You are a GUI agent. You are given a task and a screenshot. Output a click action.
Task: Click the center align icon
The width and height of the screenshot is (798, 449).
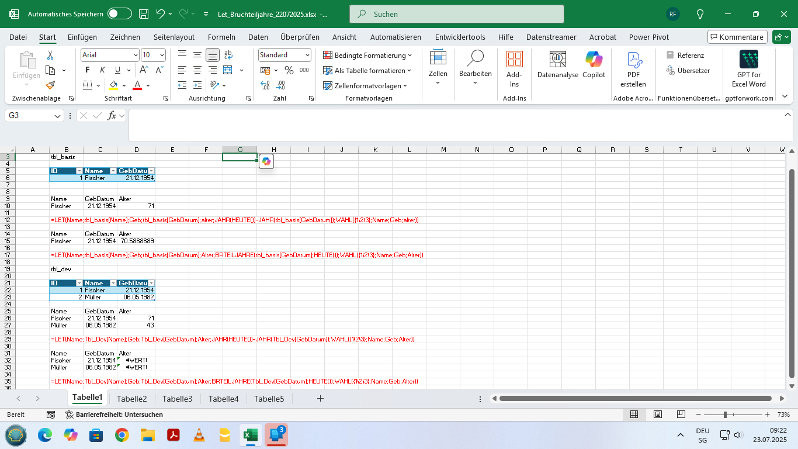(197, 70)
